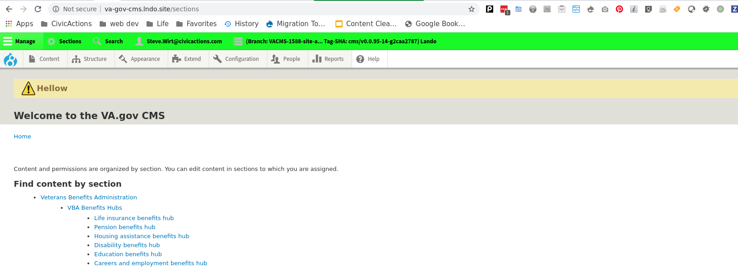Click the browser back arrow
The width and height of the screenshot is (738, 267).
(9, 9)
